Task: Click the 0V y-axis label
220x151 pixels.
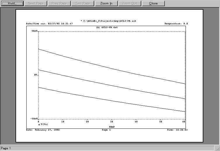Action: pos(36,75)
